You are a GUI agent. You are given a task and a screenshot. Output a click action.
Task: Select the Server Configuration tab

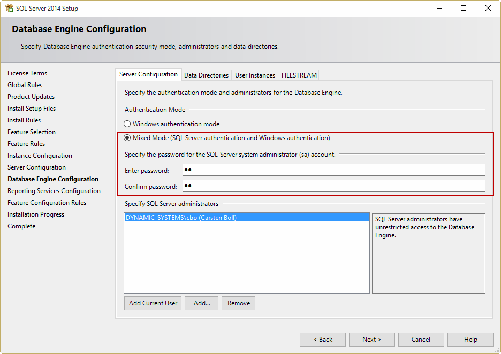148,75
